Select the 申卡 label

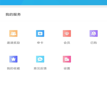pos(40,43)
